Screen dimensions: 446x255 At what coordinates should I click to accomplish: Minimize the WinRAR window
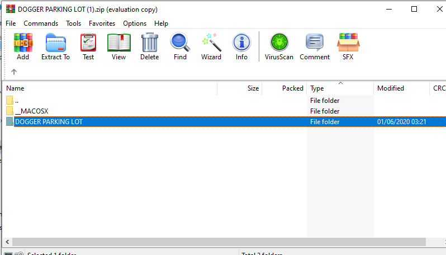click(389, 9)
